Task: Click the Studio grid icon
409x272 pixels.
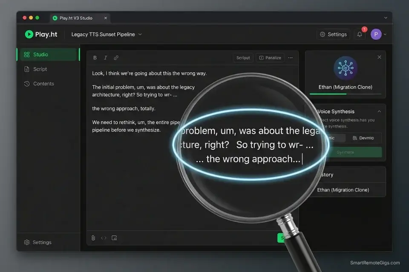Action: pyautogui.click(x=26, y=54)
